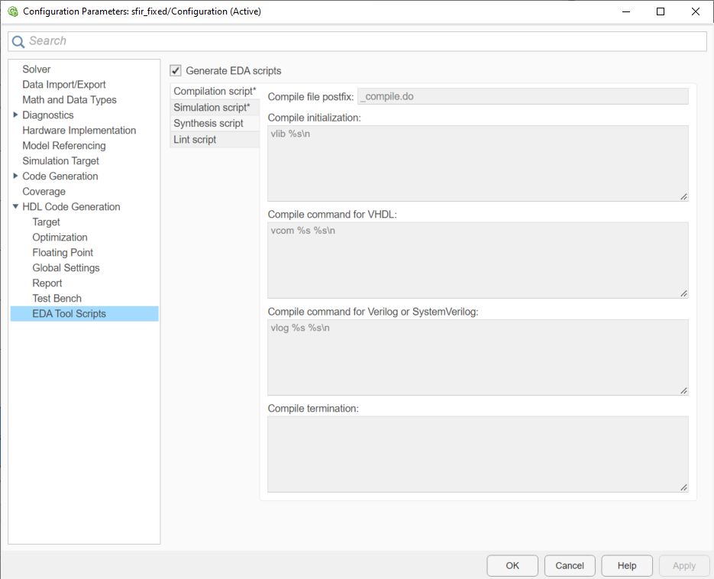Click the Simulink icon in the title bar
The width and height of the screenshot is (714, 579).
pos(11,11)
